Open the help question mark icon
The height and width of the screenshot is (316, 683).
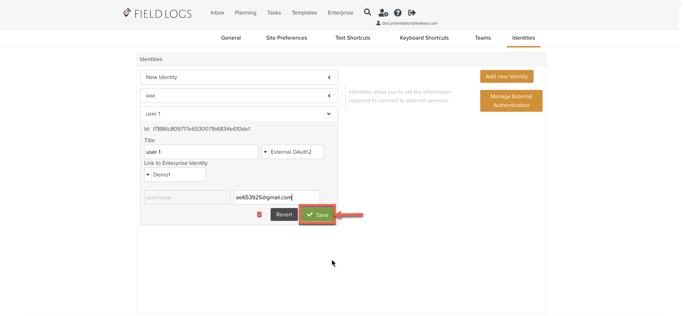398,13
